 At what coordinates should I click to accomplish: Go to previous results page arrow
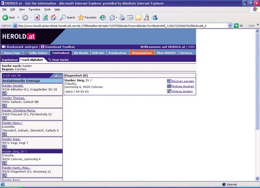pyautogui.click(x=56, y=75)
